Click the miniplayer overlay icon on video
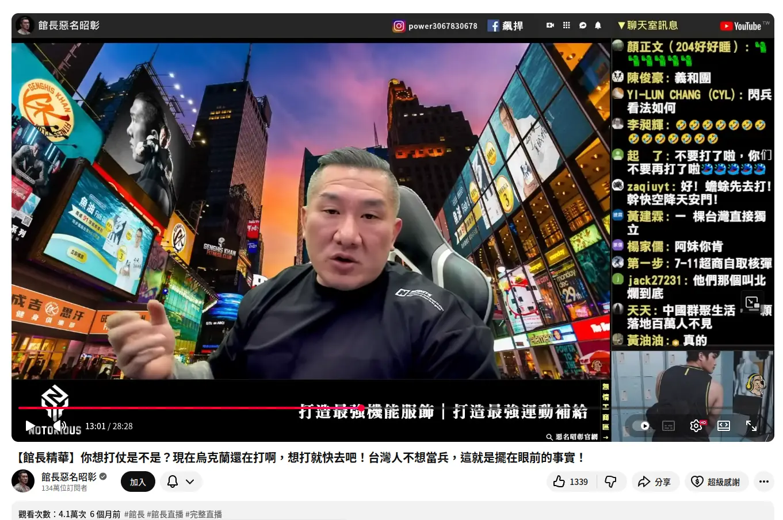Image resolution: width=783 pixels, height=520 pixels. [752, 303]
